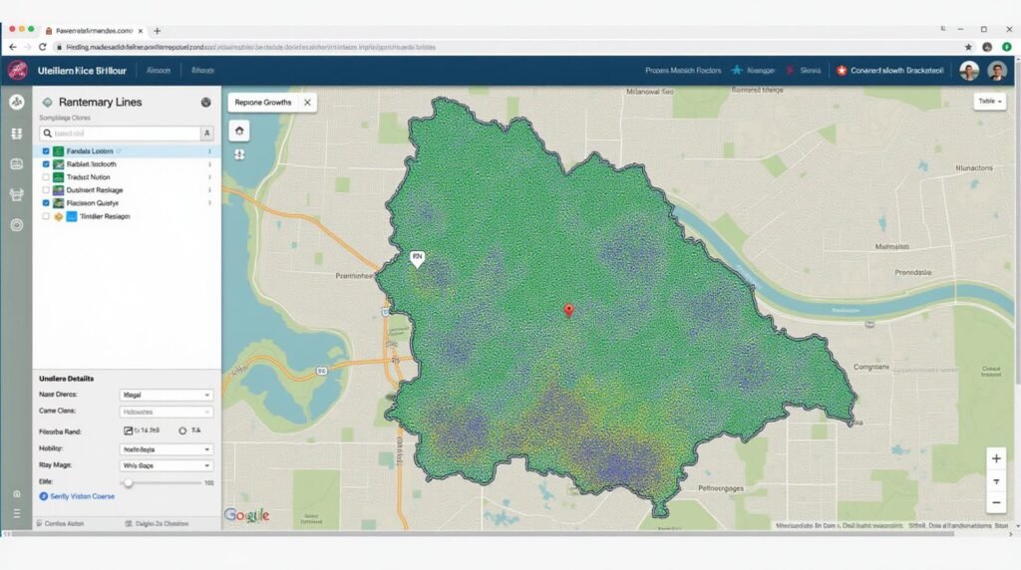
Task: Open first header nav item after app title
Action: click(159, 71)
